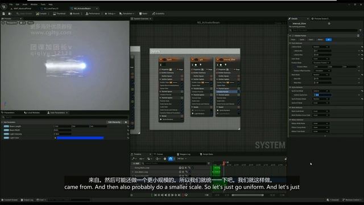This screenshot has width=364, height=205.
Task: Click the Details panel gear icon
Action: pyautogui.click(x=329, y=23)
